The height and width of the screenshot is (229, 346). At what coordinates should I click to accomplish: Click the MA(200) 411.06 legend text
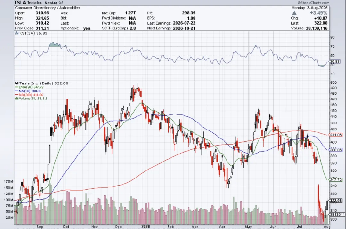coord(31,95)
